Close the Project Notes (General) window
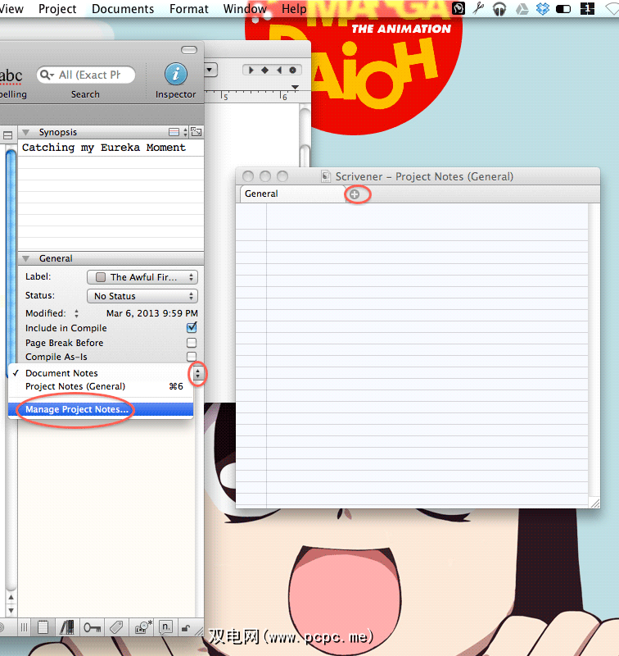This screenshot has width=619, height=656. 248,176
